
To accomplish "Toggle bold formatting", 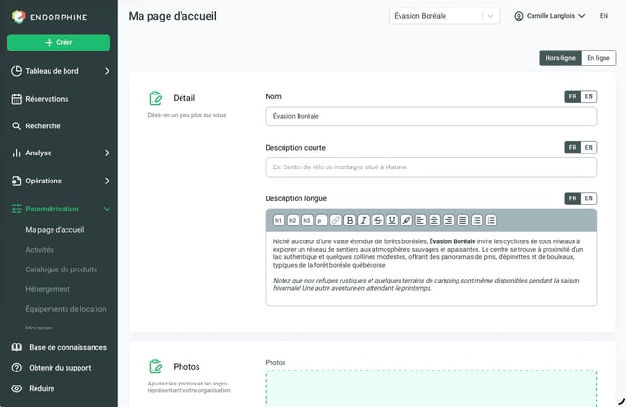I will click(349, 220).
